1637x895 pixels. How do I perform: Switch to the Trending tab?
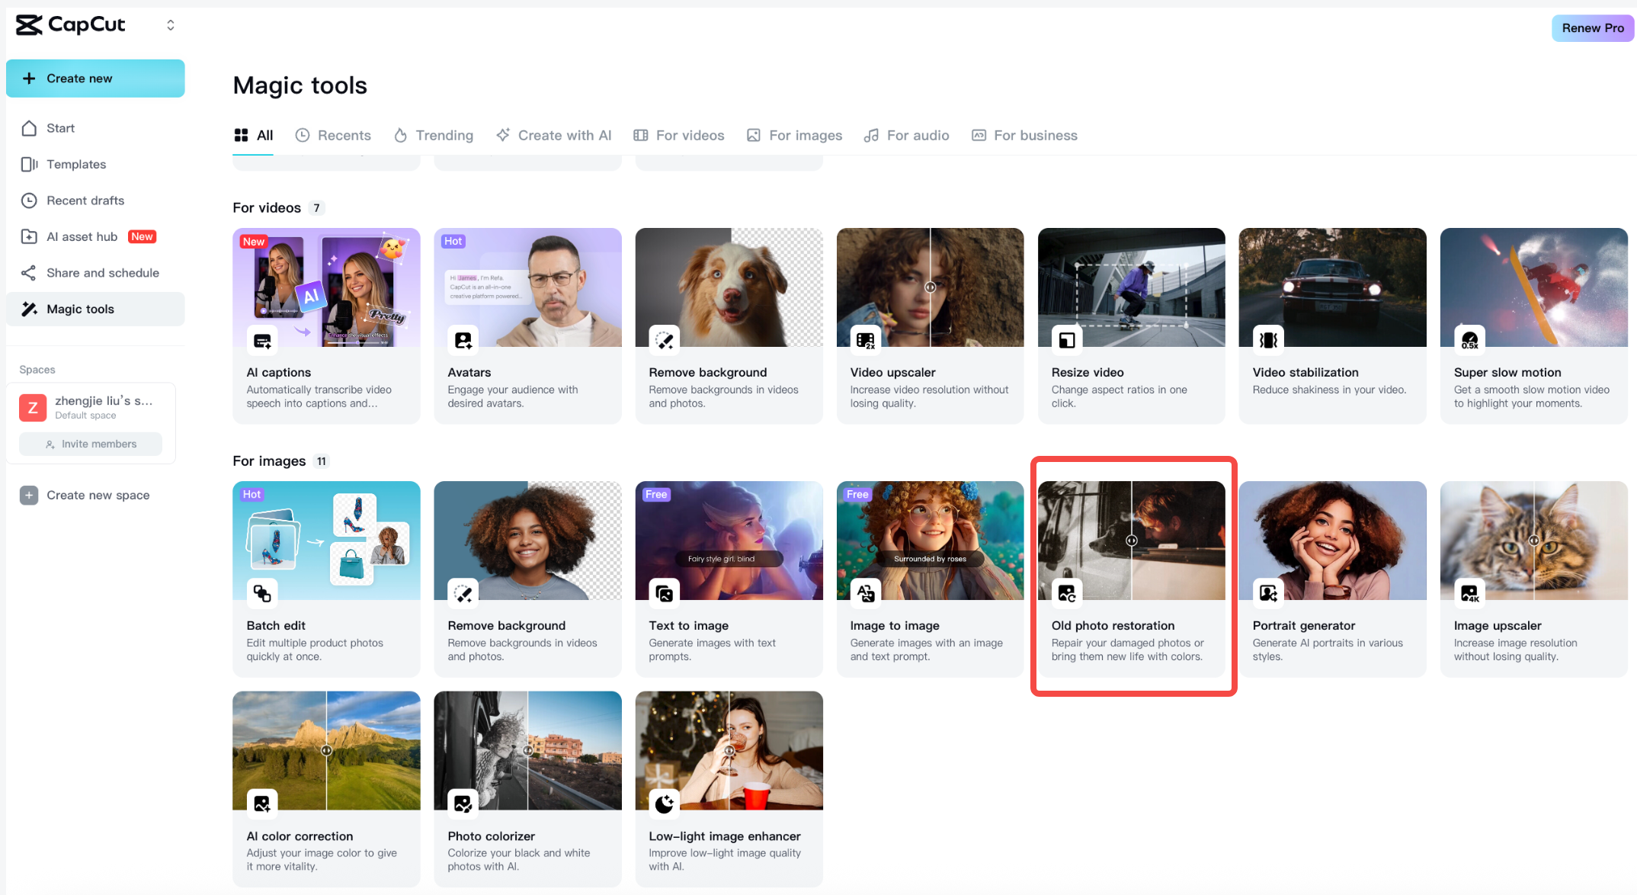point(444,135)
